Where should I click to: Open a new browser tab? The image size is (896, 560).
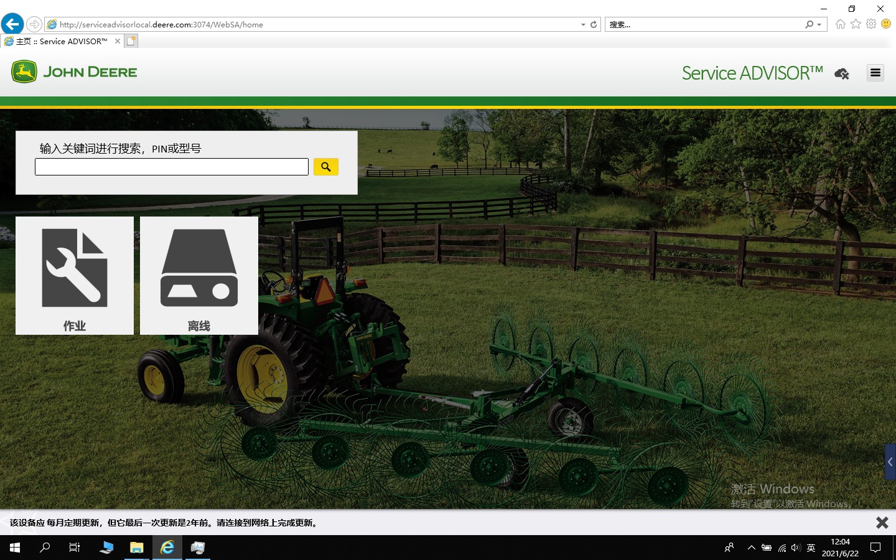[x=131, y=41]
